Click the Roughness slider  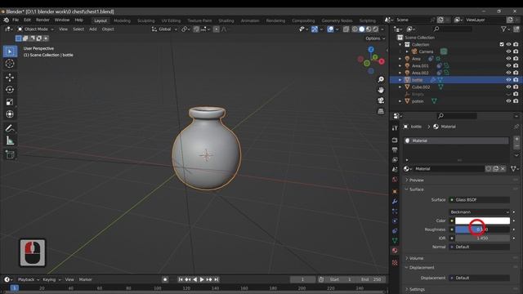(x=482, y=229)
